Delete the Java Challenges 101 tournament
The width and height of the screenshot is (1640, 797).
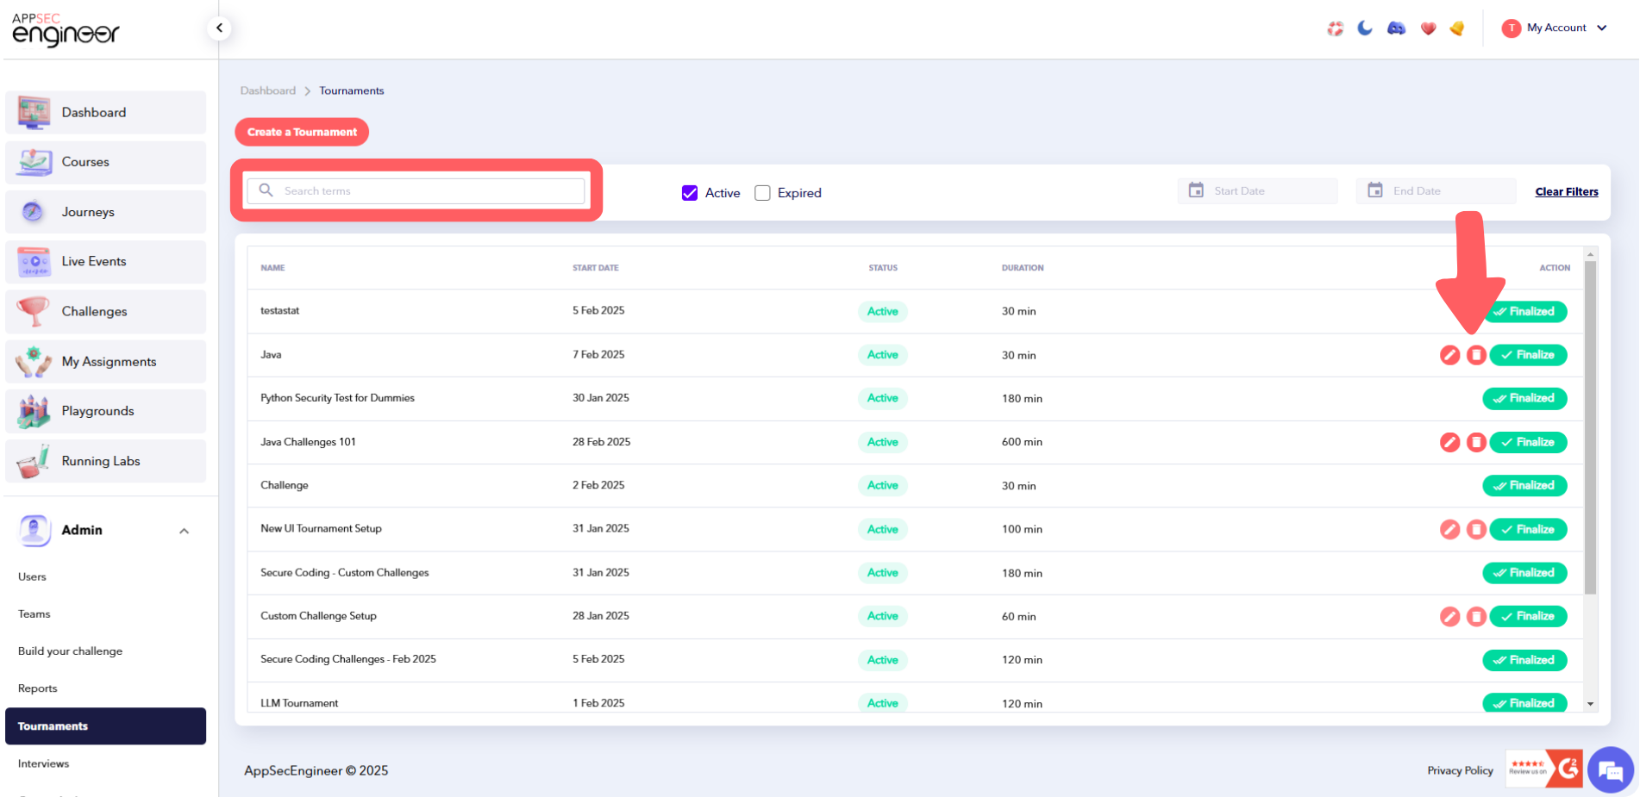[x=1476, y=442]
